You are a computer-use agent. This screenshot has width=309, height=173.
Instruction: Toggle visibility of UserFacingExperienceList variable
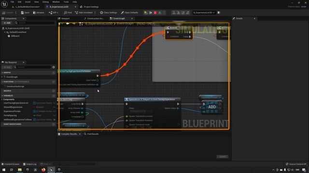(x=55, y=103)
